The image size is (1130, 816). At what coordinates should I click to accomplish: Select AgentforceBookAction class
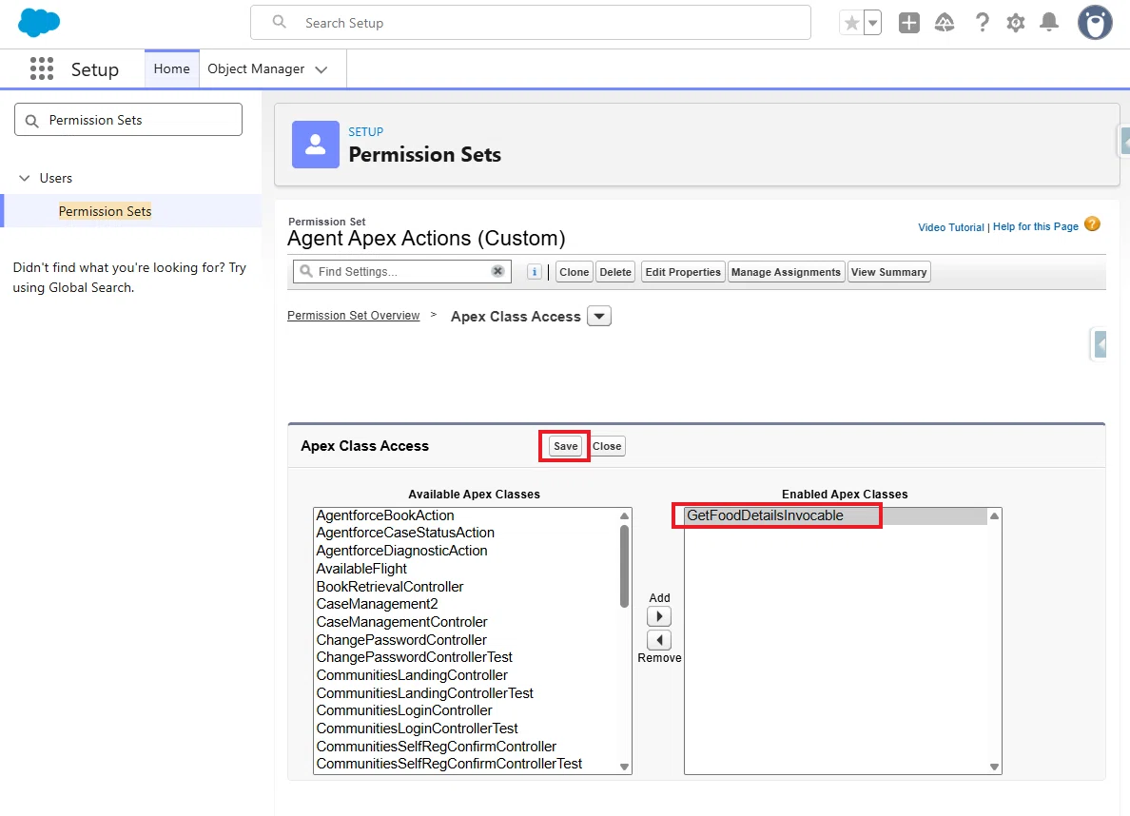point(467,515)
